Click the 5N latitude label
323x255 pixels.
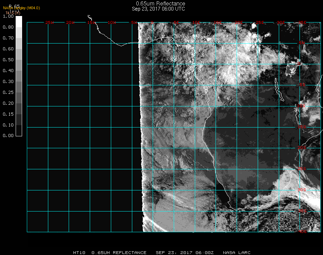302,43
